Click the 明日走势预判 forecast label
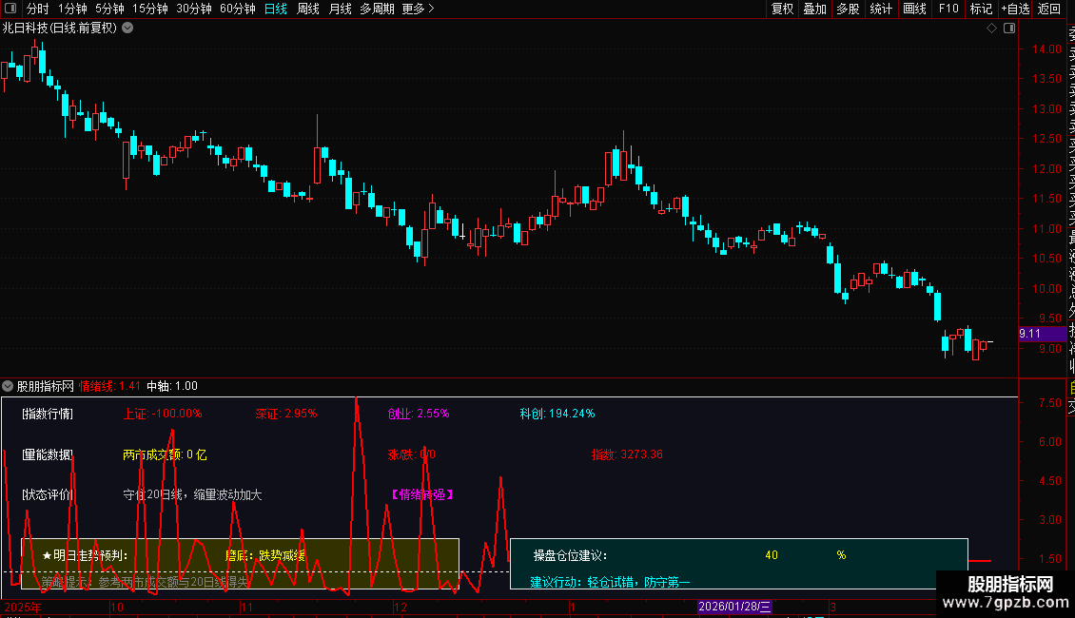The image size is (1075, 618). [85, 555]
